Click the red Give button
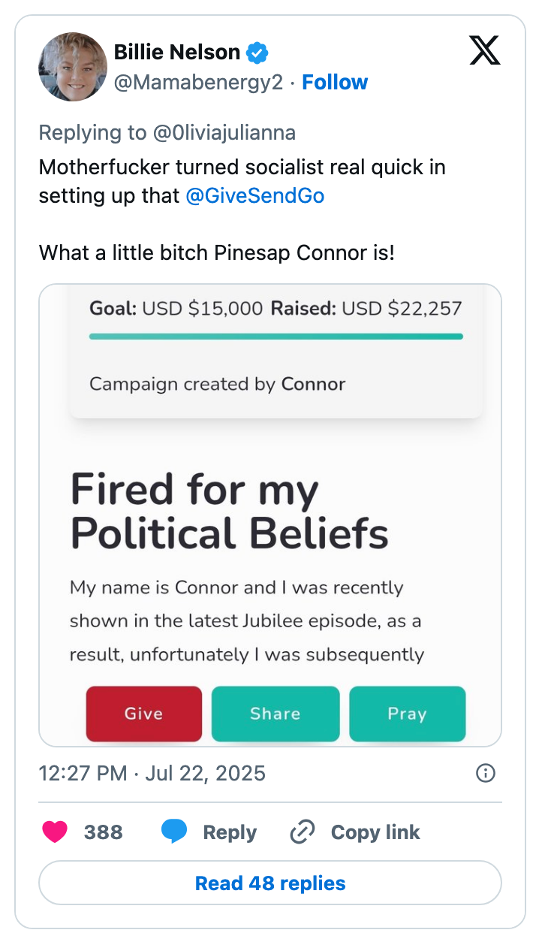This screenshot has width=542, height=948. (x=143, y=714)
